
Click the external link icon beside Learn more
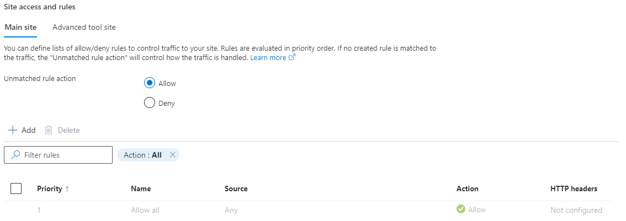click(x=292, y=58)
